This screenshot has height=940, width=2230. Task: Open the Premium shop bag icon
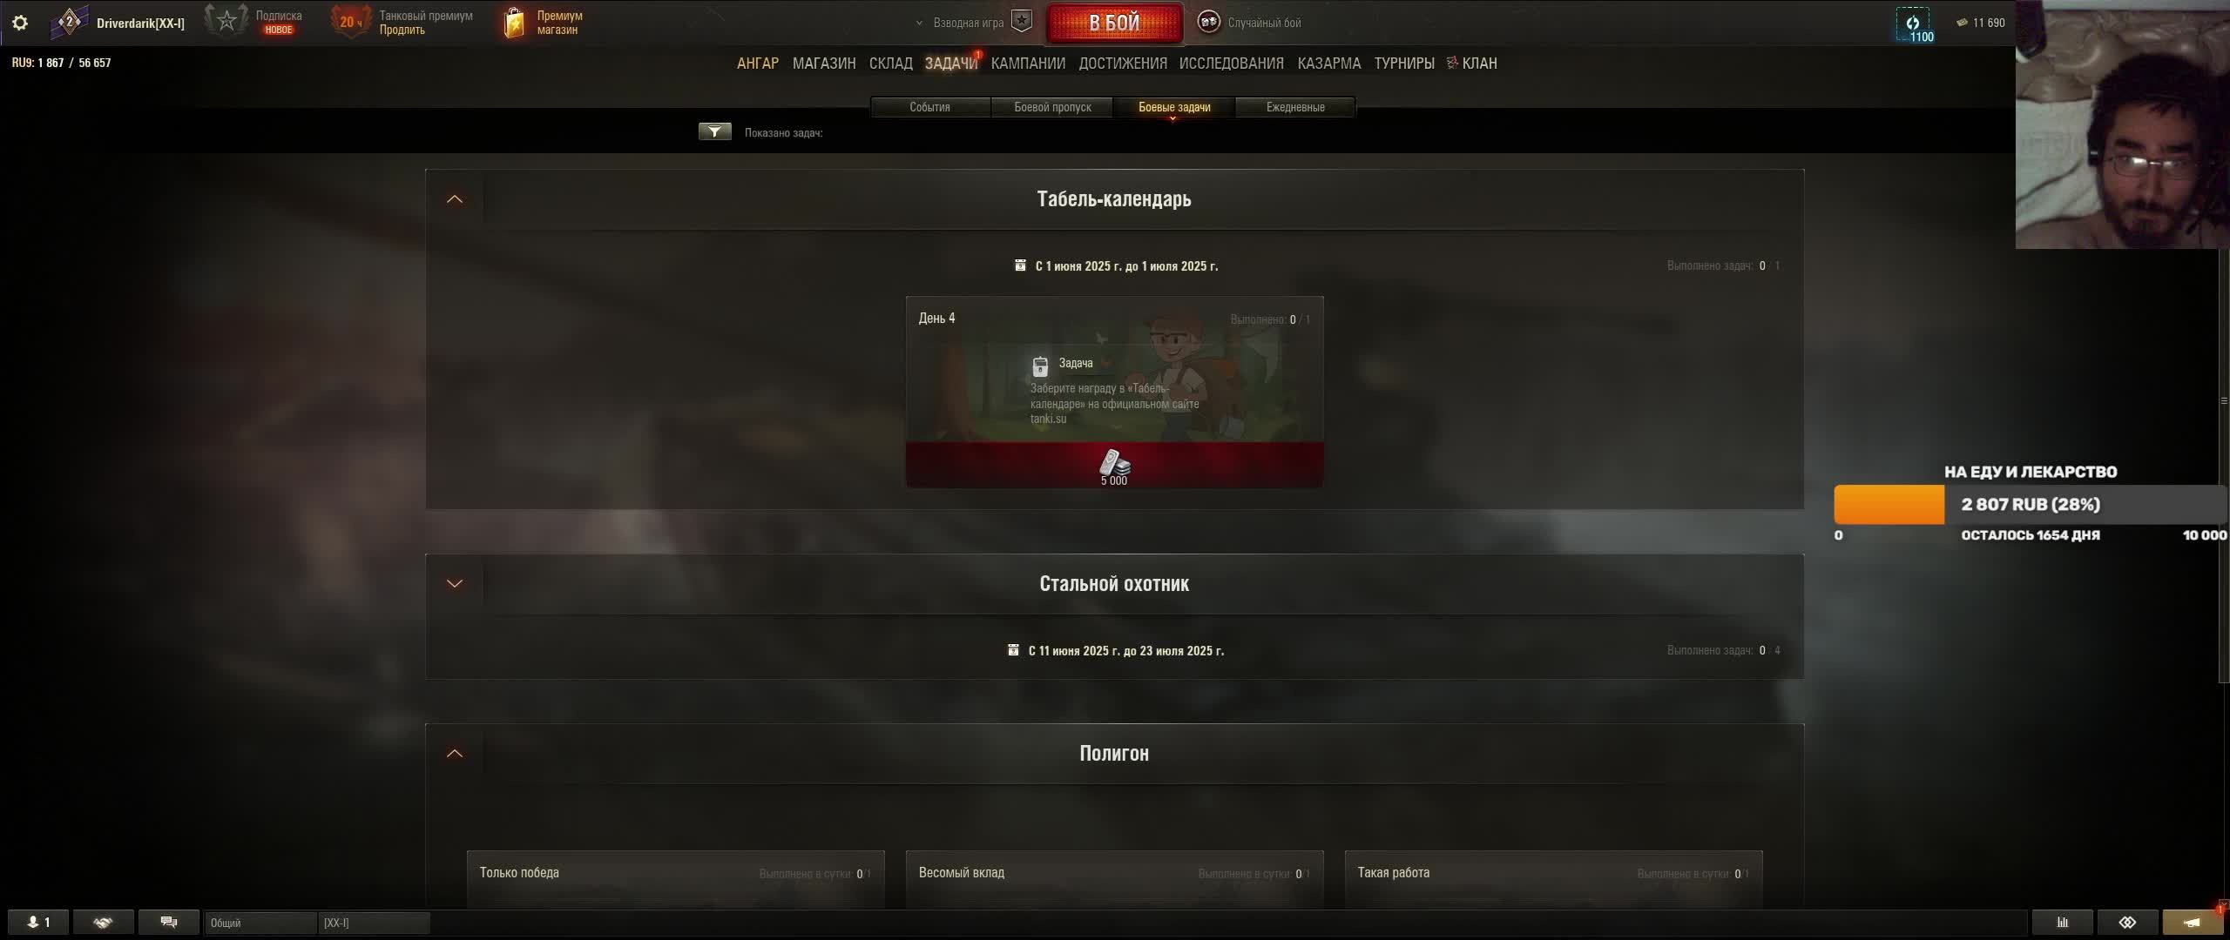(514, 23)
